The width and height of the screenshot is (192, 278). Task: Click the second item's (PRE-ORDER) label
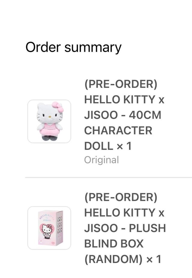(121, 197)
